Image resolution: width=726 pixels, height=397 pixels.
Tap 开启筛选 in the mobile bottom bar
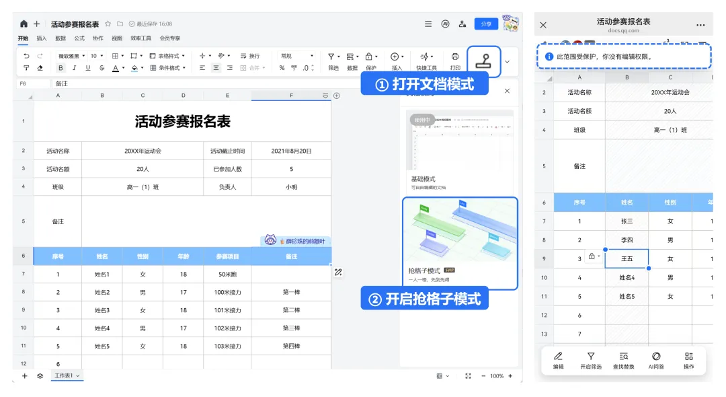point(591,361)
